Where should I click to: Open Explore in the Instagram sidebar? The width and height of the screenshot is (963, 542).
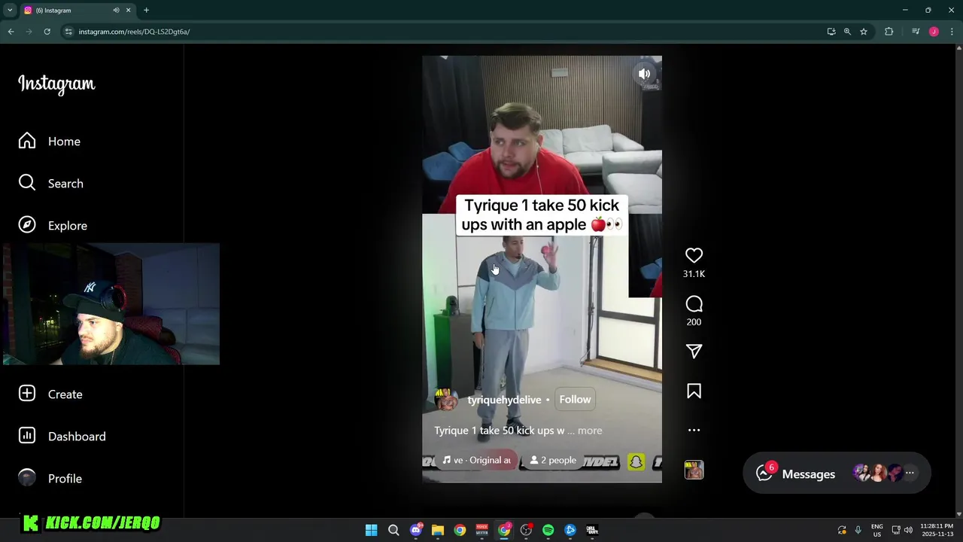click(x=53, y=225)
